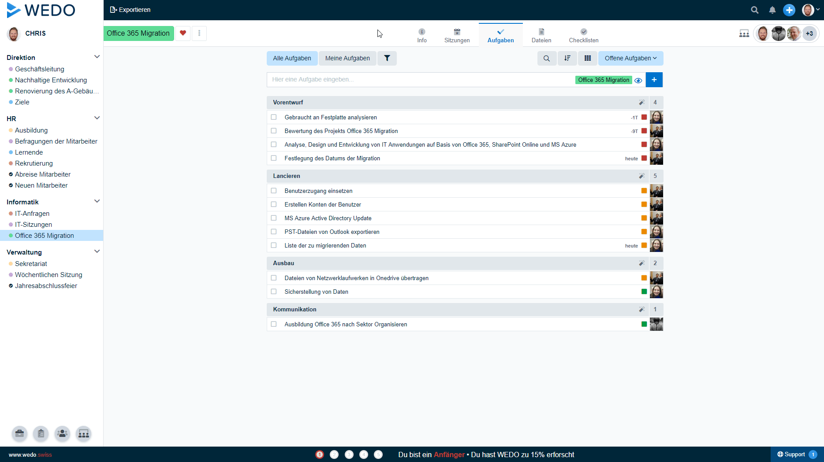Open Geschäftsleitung in the sidebar
Screen dimensions: 824x462
(x=40, y=69)
